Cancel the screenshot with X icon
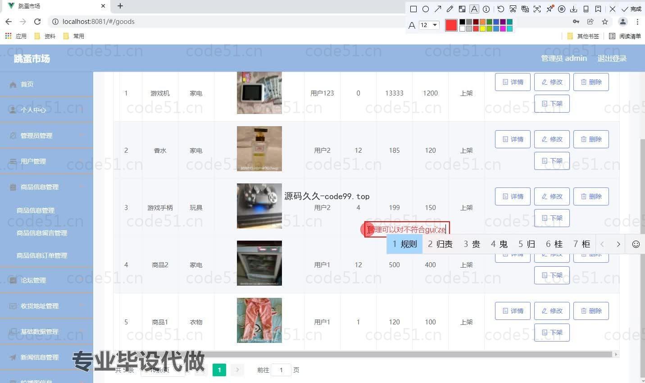The width and height of the screenshot is (645, 383). [x=613, y=9]
